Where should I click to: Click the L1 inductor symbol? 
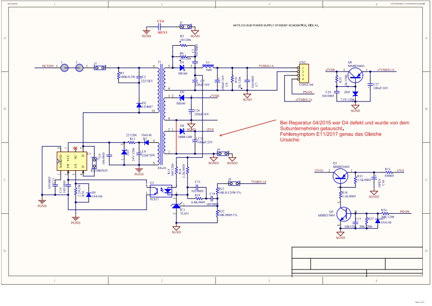[209, 67]
